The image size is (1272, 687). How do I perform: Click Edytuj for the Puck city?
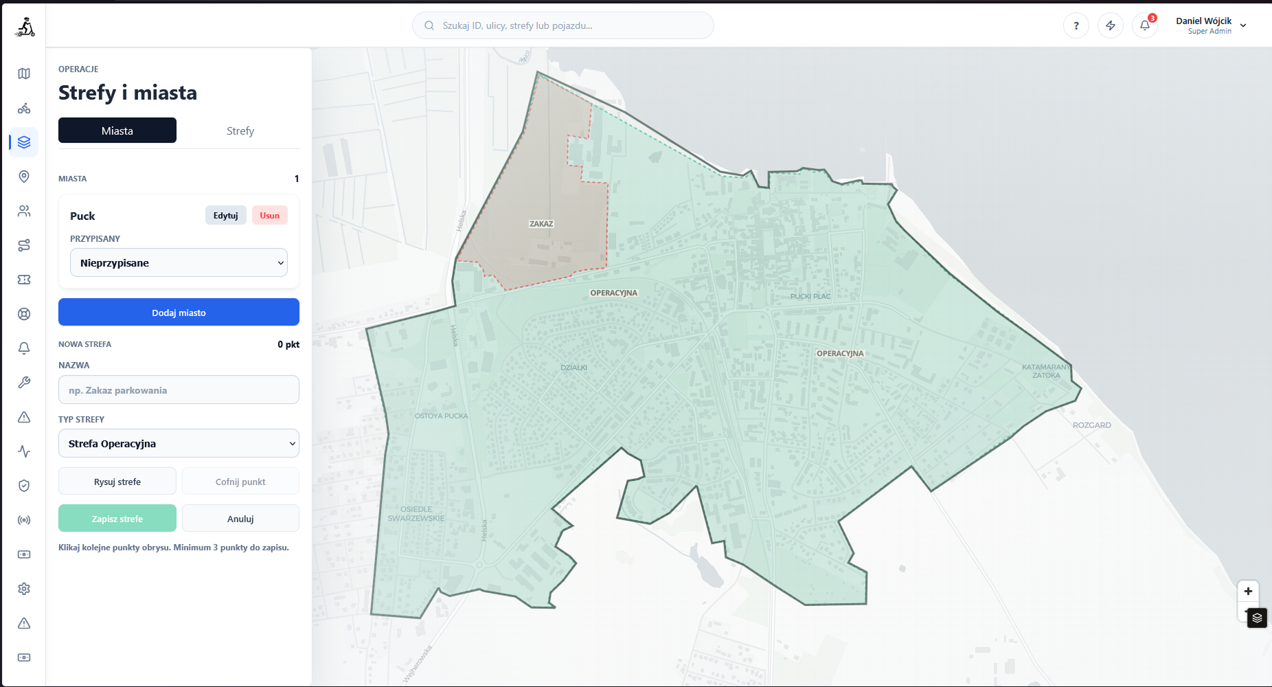[225, 215]
